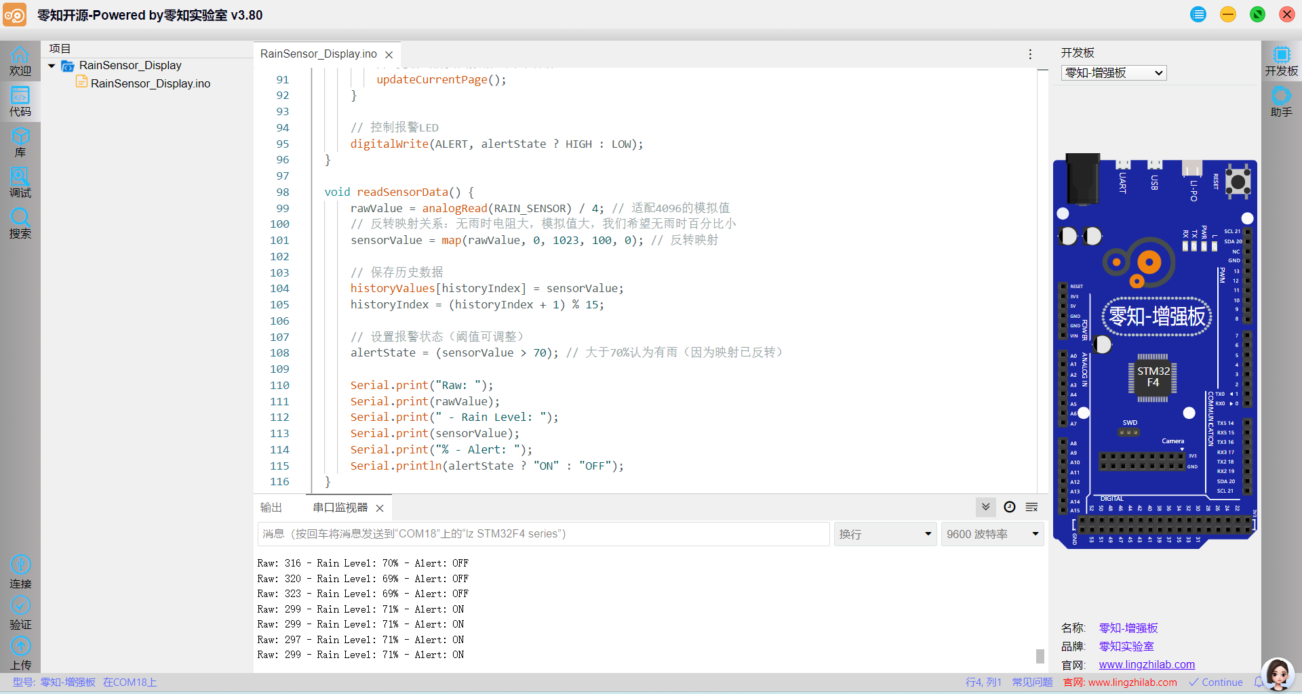Click the 上传 upload icon
Image resolution: width=1302 pixels, height=694 pixels.
coord(20,653)
